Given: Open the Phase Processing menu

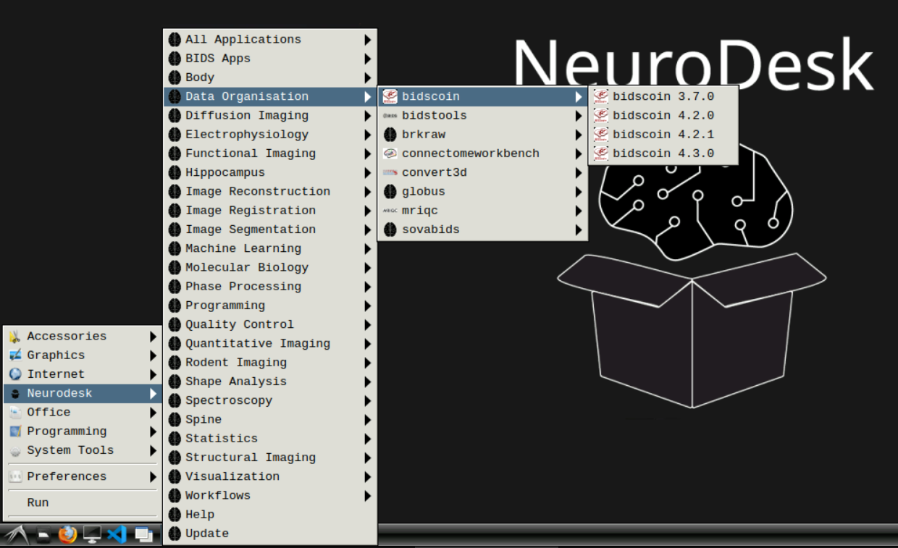Looking at the screenshot, I should point(270,287).
